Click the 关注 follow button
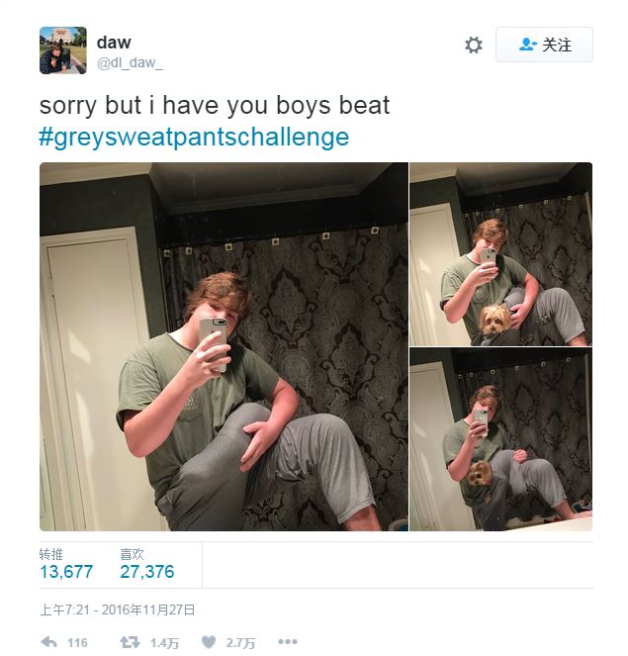 tap(544, 45)
